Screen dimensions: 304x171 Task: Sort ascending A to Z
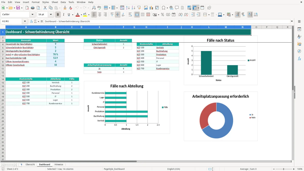(128, 8)
